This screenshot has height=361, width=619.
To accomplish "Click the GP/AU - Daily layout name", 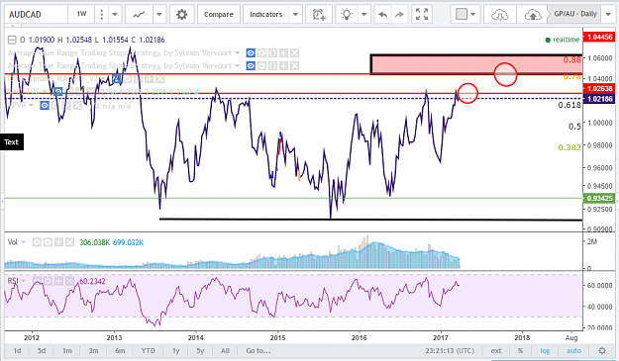I will tap(574, 14).
